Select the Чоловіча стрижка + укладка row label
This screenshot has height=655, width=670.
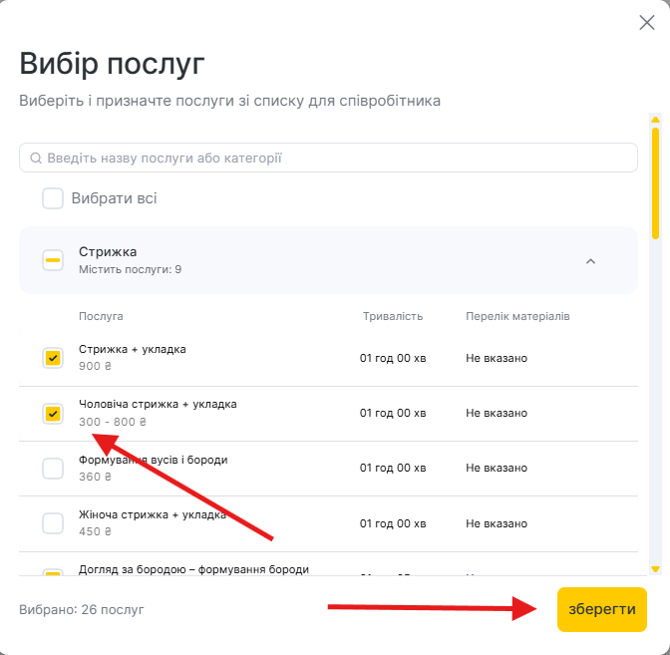click(158, 404)
